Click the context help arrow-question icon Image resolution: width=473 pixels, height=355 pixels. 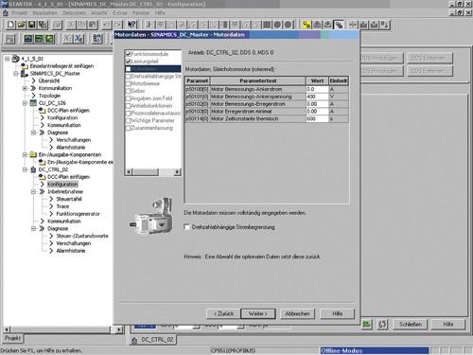click(x=131, y=25)
